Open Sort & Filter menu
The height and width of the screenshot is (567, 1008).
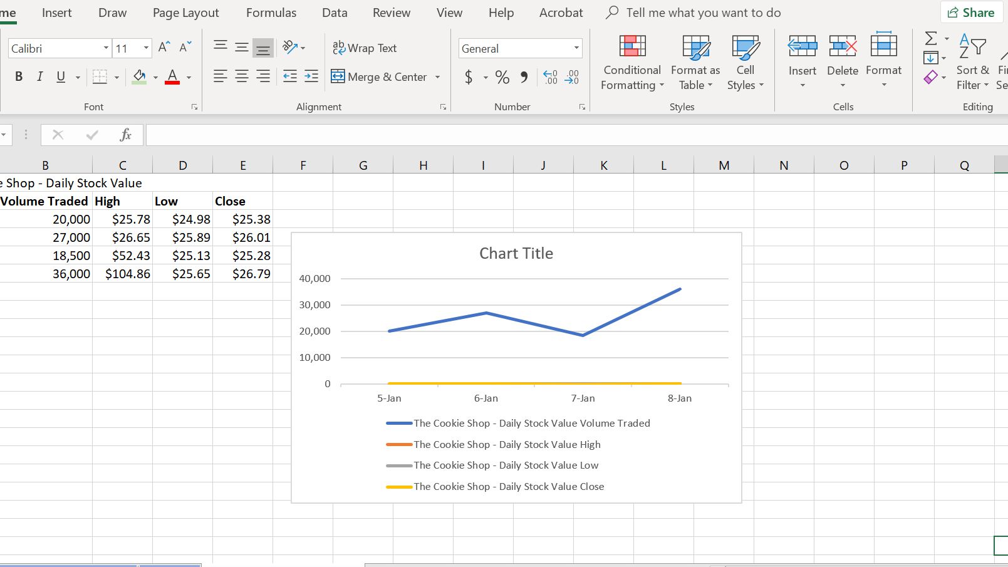(973, 63)
